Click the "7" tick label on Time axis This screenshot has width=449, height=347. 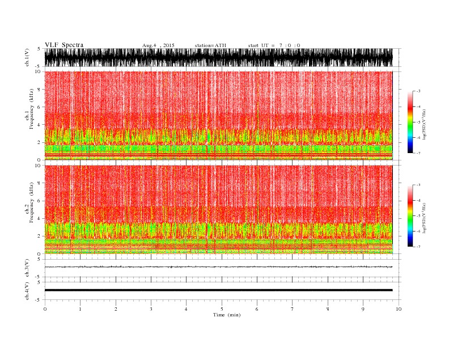[x=293, y=309]
